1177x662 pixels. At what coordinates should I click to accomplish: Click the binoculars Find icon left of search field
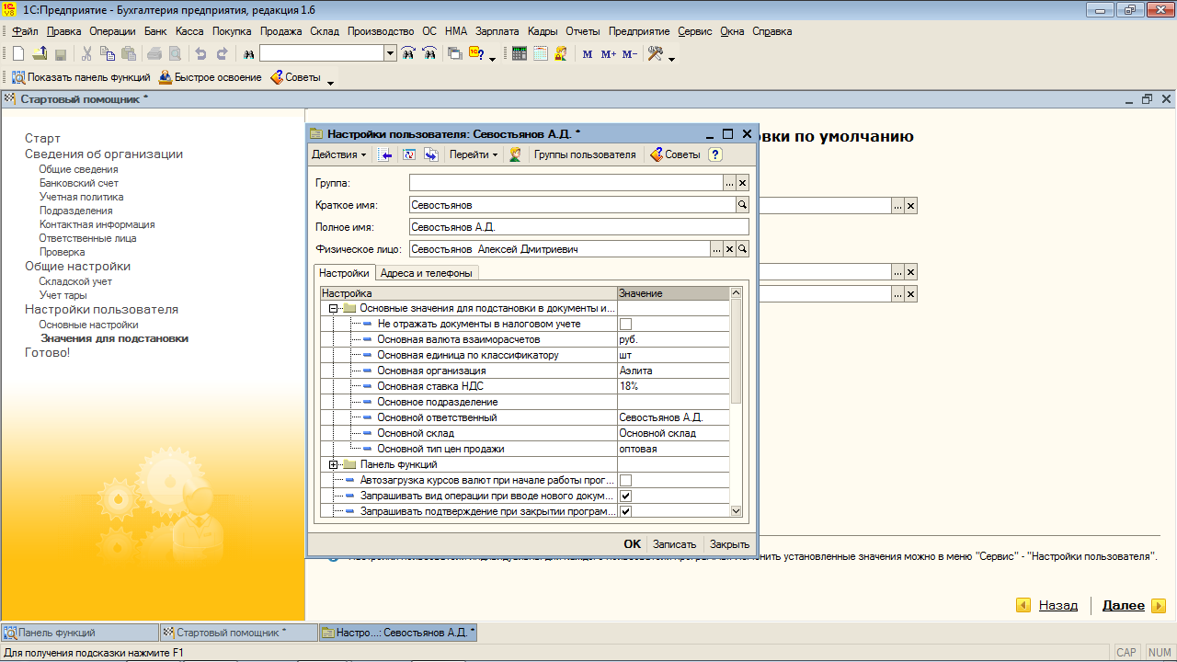(247, 54)
